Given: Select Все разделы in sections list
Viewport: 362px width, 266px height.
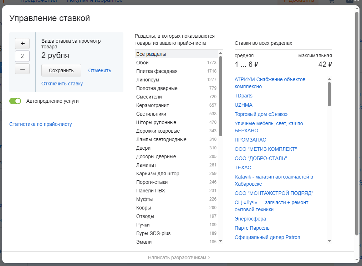Looking at the screenshot, I should click(x=176, y=54).
